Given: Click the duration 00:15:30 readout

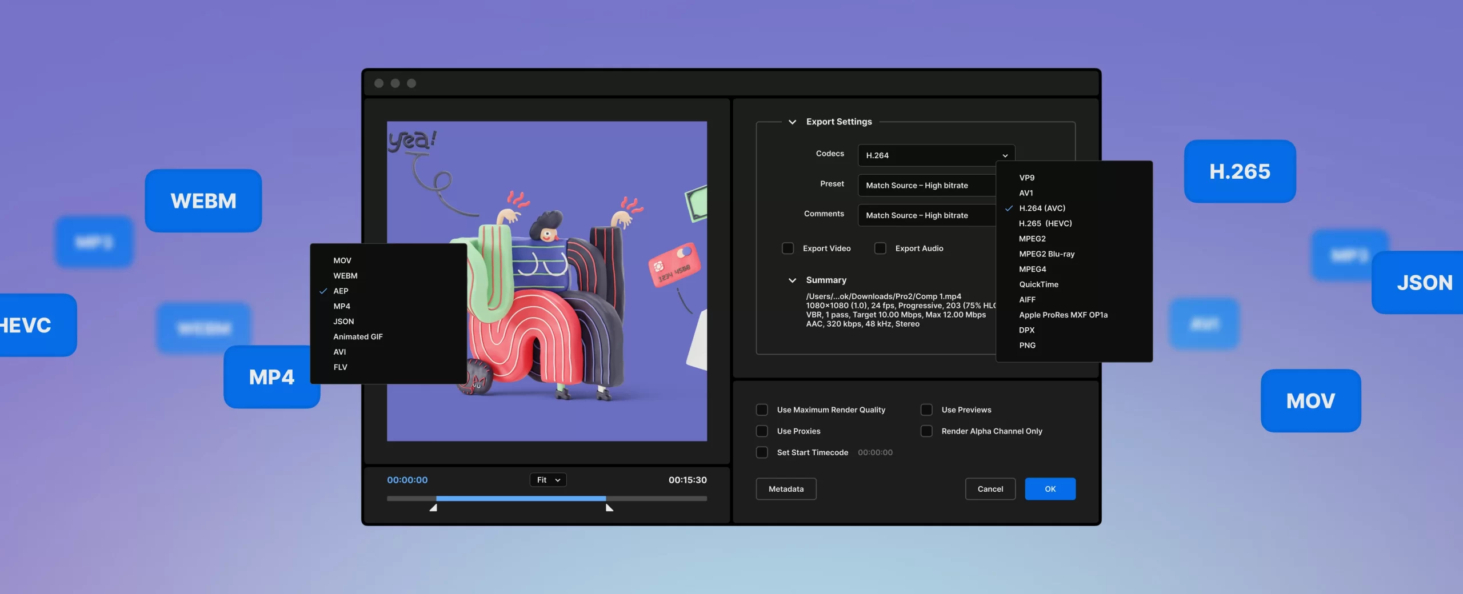Looking at the screenshot, I should (687, 480).
